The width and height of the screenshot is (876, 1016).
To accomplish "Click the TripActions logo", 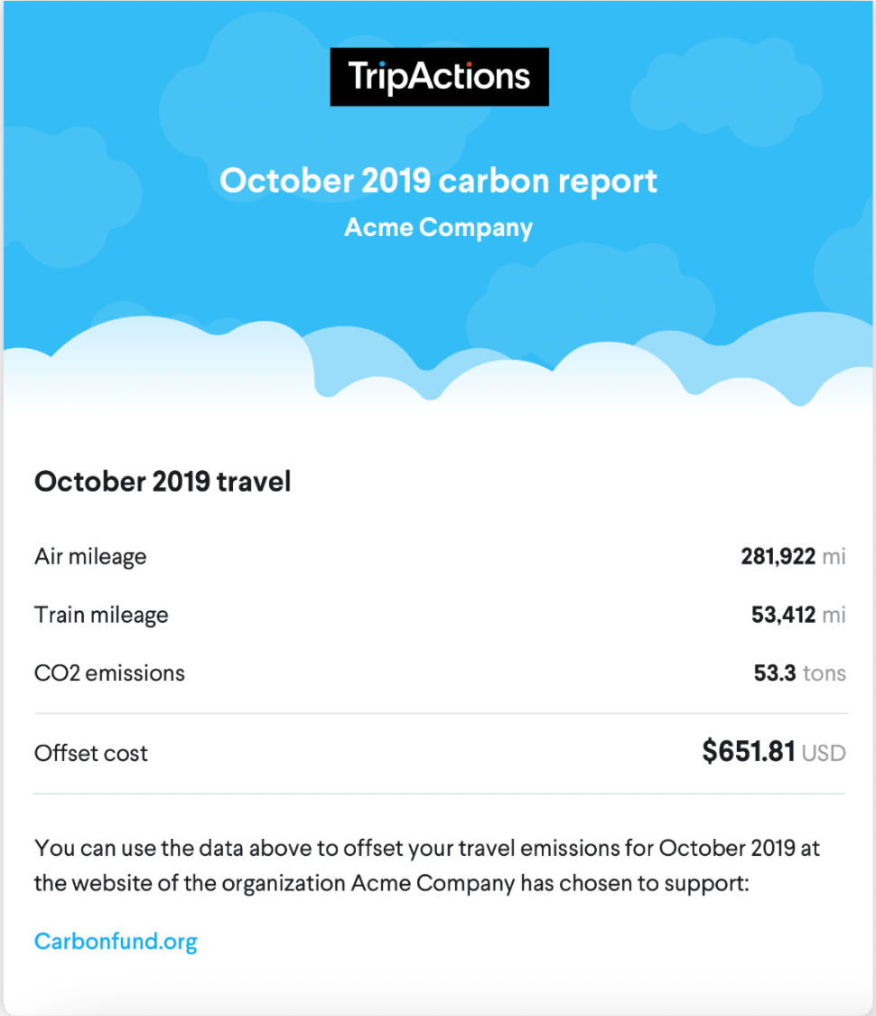I will coord(439,77).
